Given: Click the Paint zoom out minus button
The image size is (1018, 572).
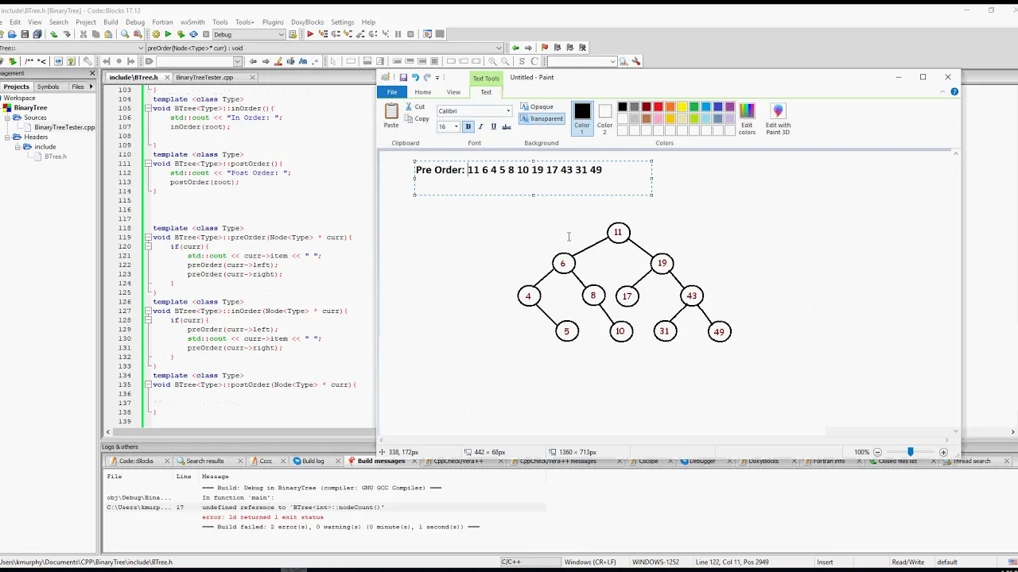Looking at the screenshot, I should tap(877, 452).
